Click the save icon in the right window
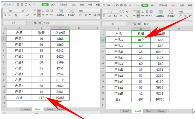 (117, 5)
